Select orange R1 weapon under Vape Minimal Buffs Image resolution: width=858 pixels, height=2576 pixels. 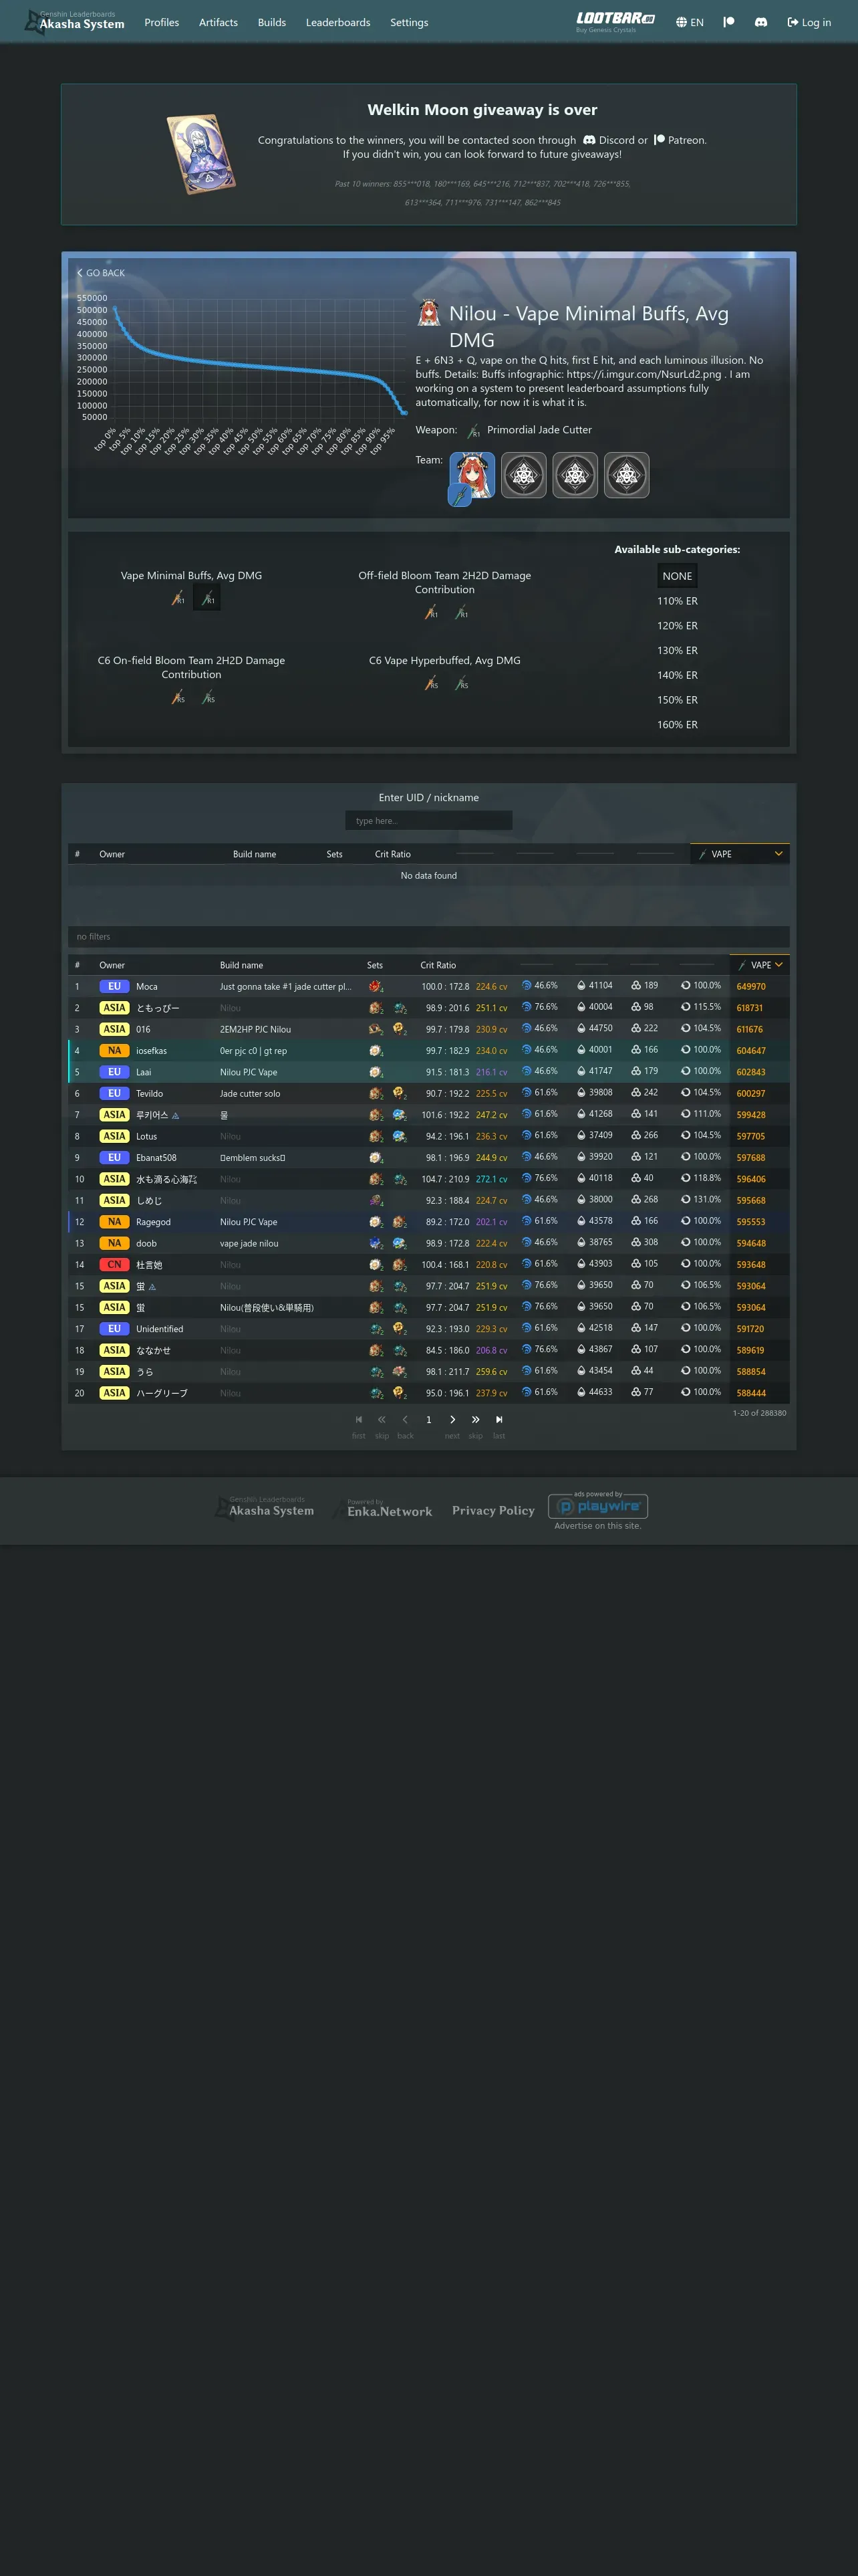click(x=177, y=598)
